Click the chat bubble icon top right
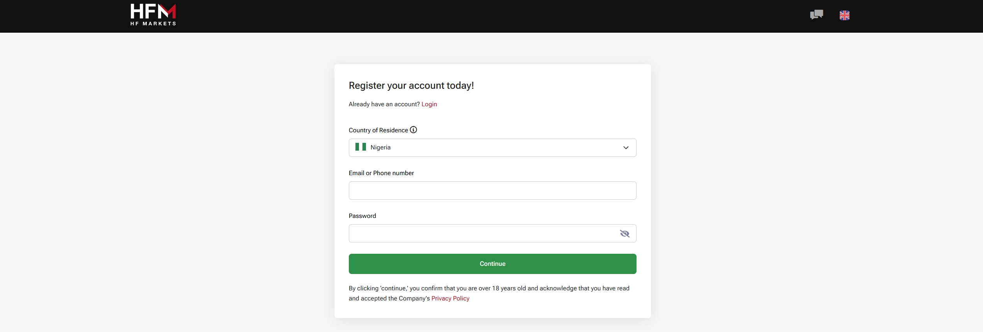This screenshot has height=332, width=983. pyautogui.click(x=816, y=15)
